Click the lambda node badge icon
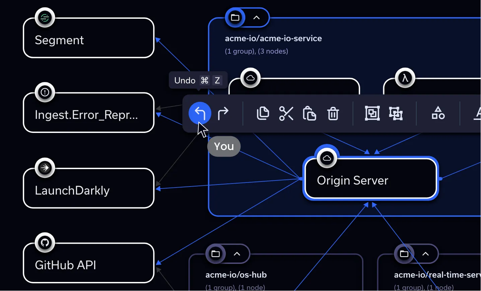This screenshot has width=481, height=291. (405, 78)
